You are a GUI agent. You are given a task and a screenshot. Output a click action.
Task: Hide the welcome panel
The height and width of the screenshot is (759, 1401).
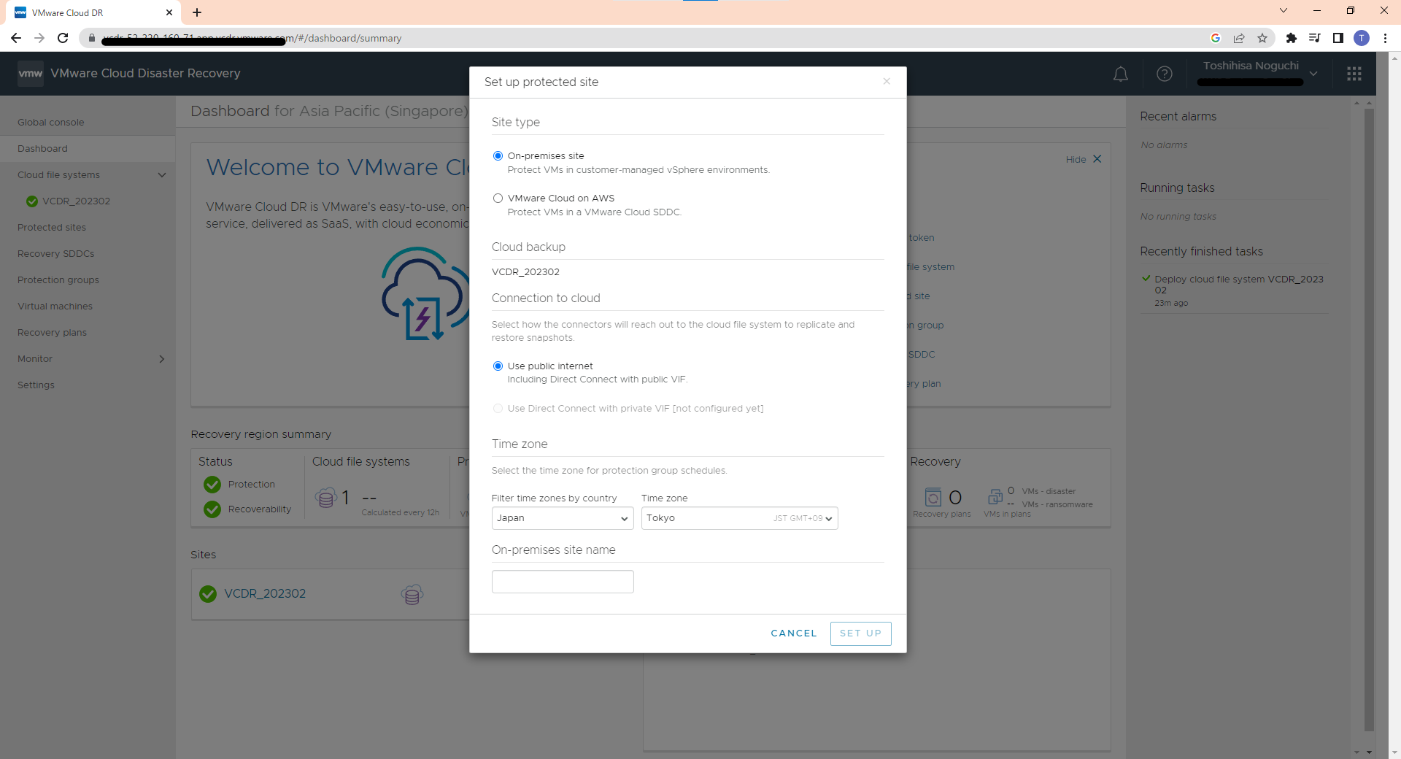click(x=1083, y=159)
